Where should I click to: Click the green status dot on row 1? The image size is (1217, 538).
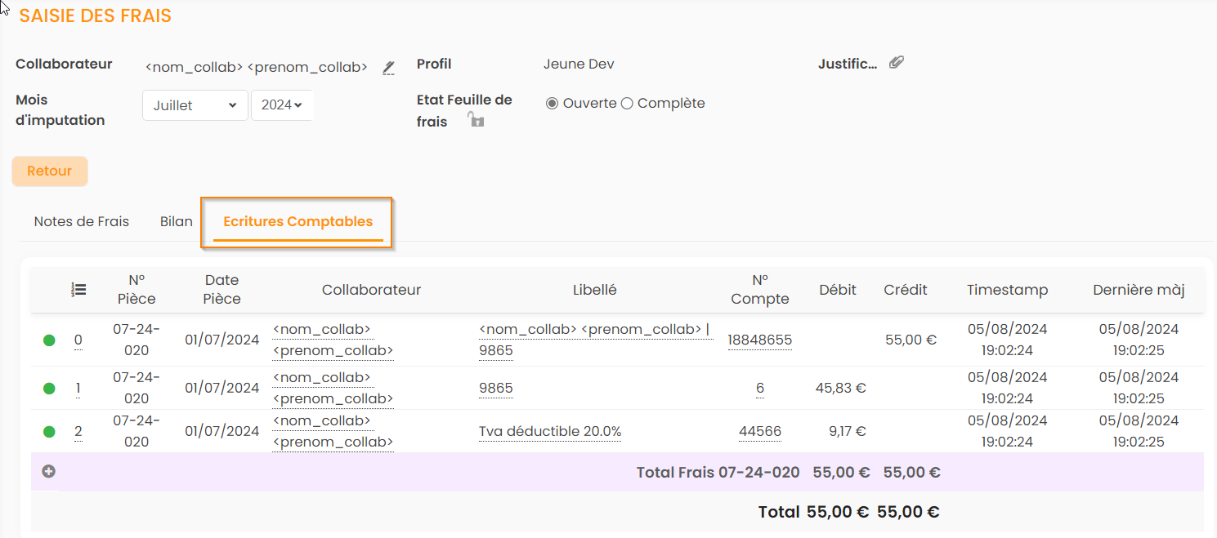(x=49, y=388)
